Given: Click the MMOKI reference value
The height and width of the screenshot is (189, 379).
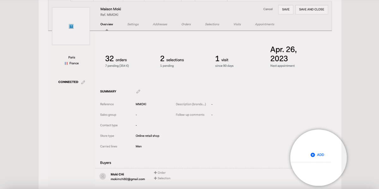Looking at the screenshot, I should pos(141,104).
